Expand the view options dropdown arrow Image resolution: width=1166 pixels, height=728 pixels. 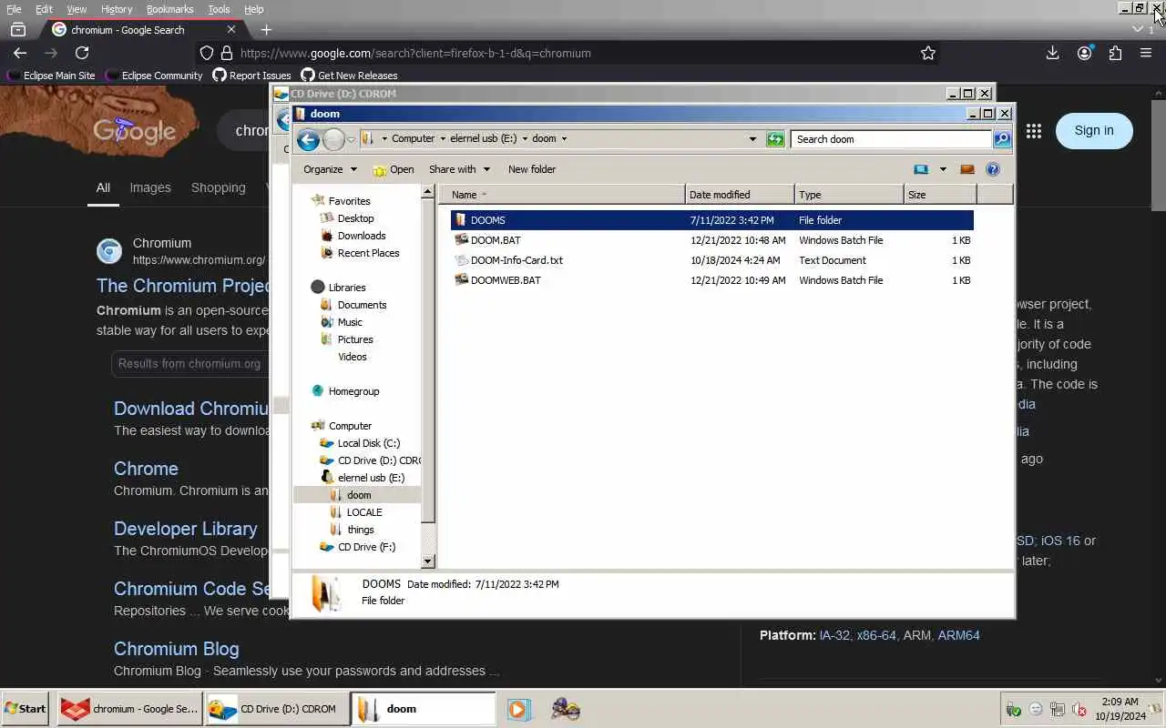[943, 169]
